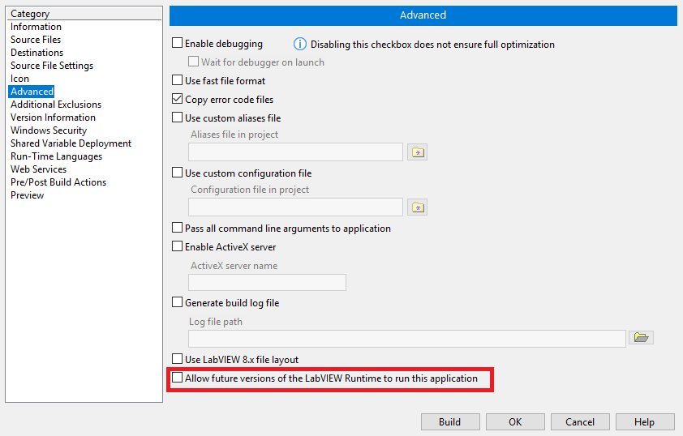683x436 pixels.
Task: Allow future LabVIEW Runtime versions checkbox
Action: click(178, 378)
